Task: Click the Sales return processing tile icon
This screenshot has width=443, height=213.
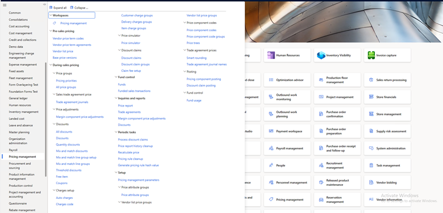Action: coord(371,80)
